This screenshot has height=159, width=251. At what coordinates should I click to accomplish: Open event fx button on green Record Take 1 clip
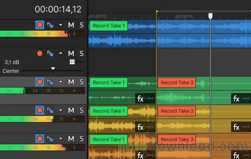(141, 99)
